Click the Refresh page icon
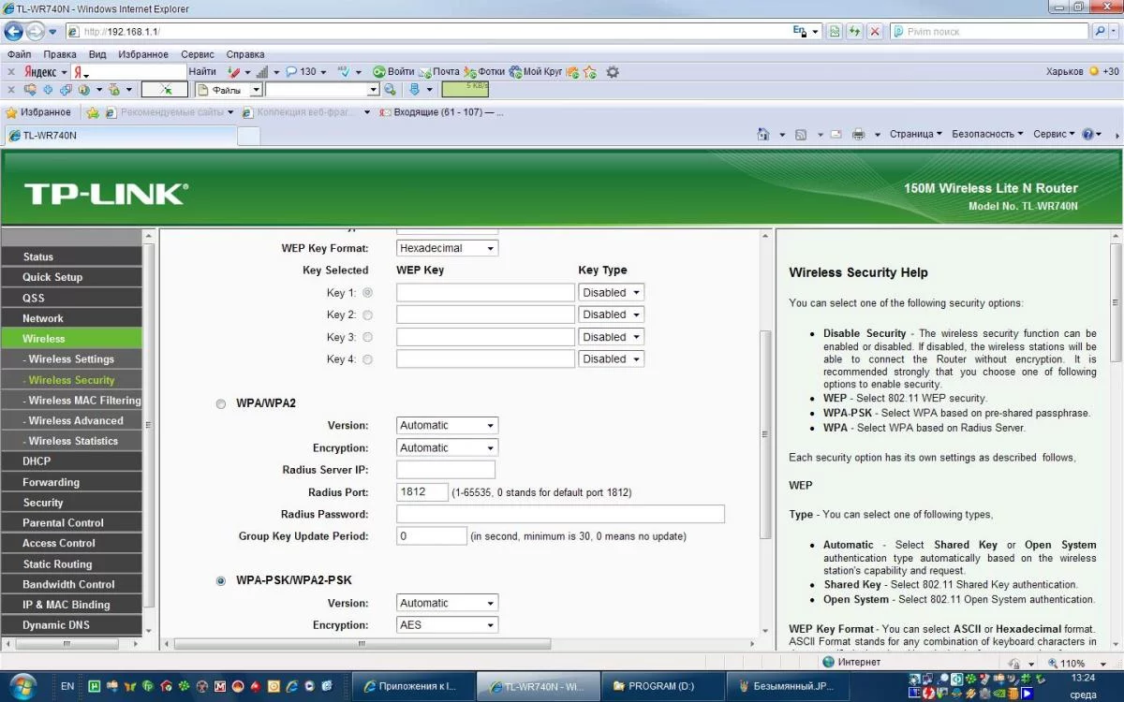This screenshot has height=702, width=1124. [x=854, y=31]
